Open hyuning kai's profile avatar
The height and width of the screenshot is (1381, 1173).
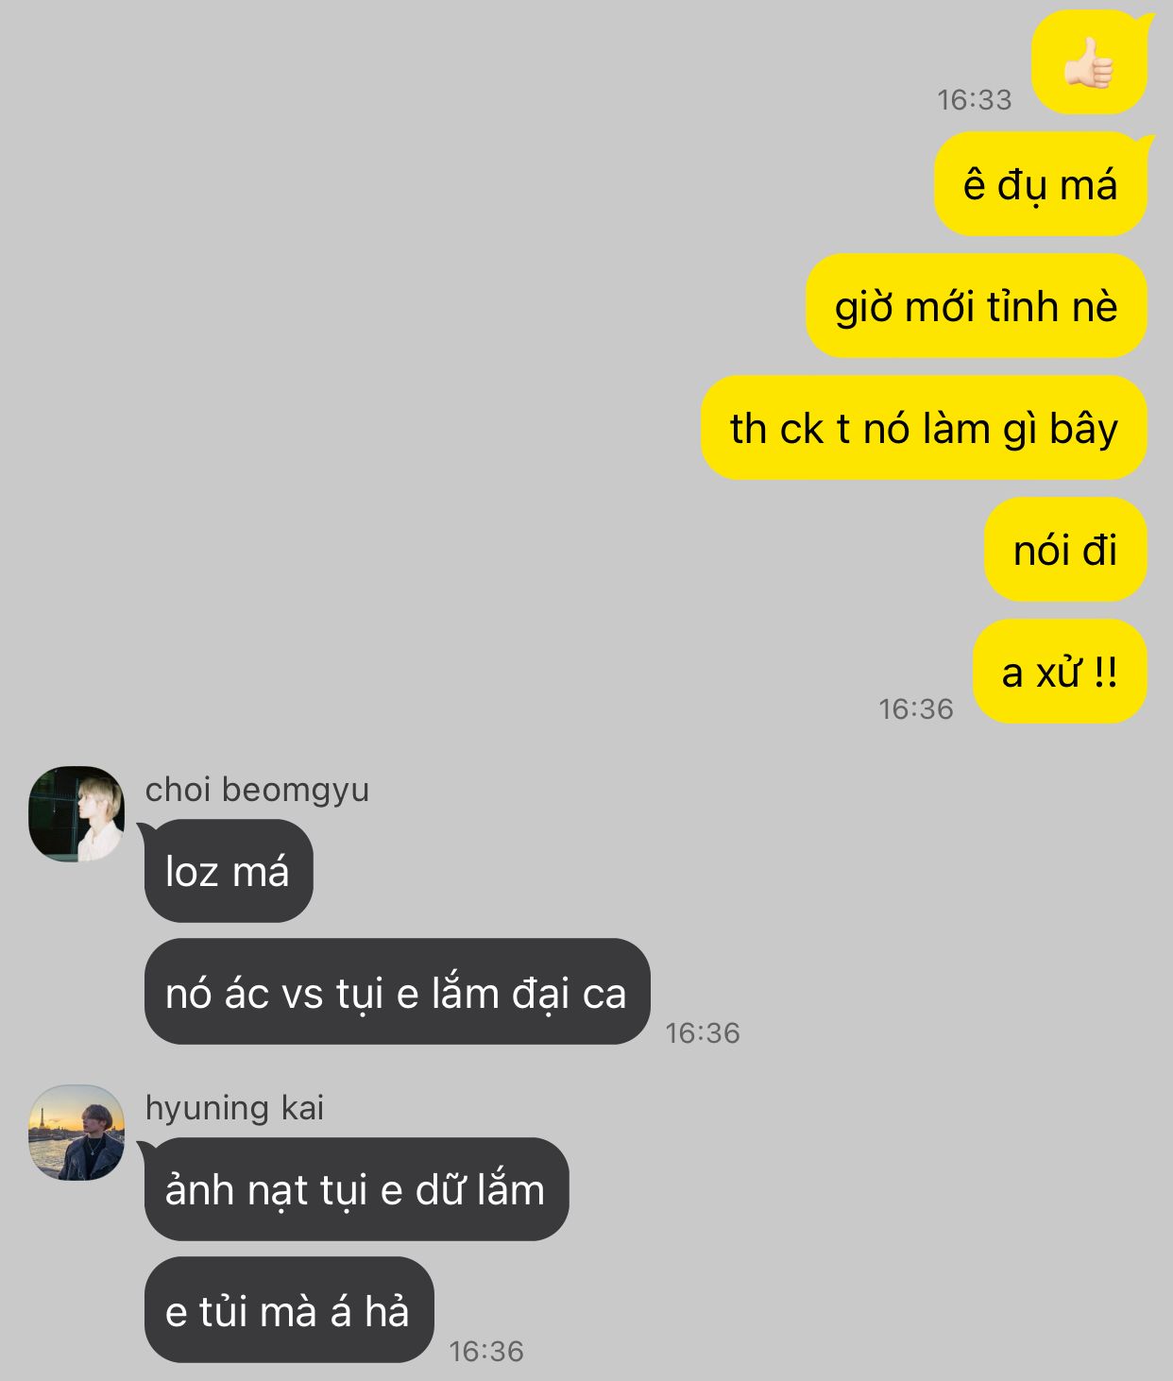click(76, 1132)
